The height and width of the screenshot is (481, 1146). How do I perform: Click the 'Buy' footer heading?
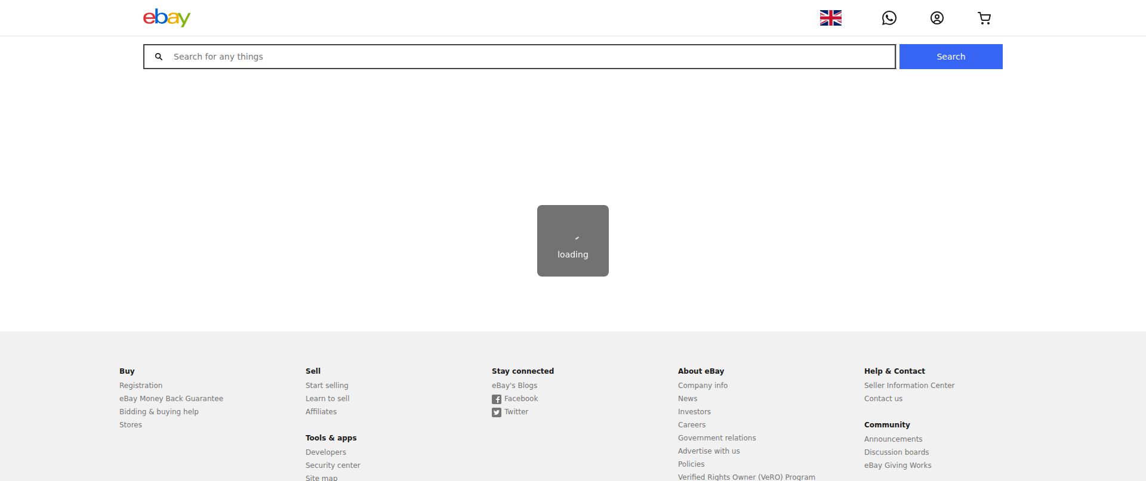point(127,371)
